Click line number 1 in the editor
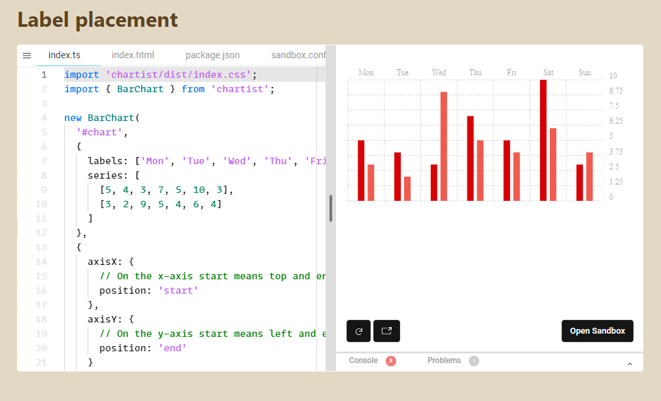Screen dimensions: 661x401 point(44,75)
